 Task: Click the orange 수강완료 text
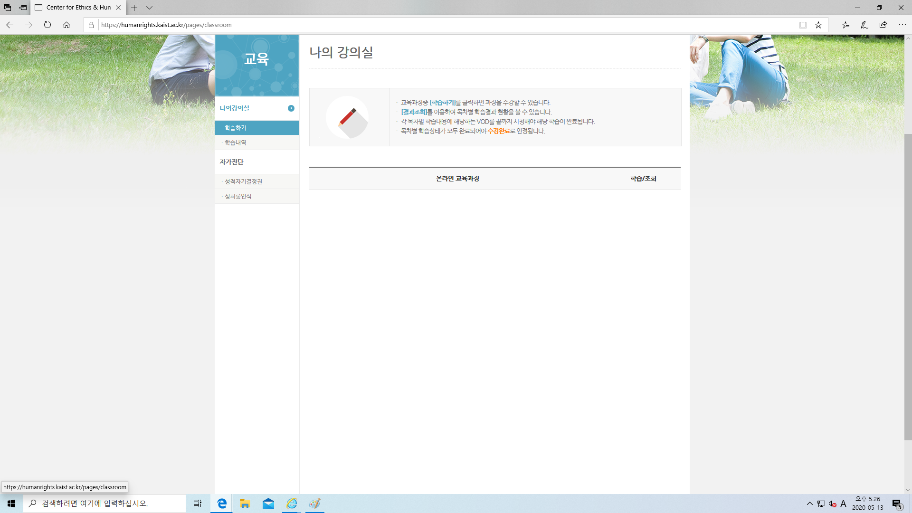tap(499, 131)
